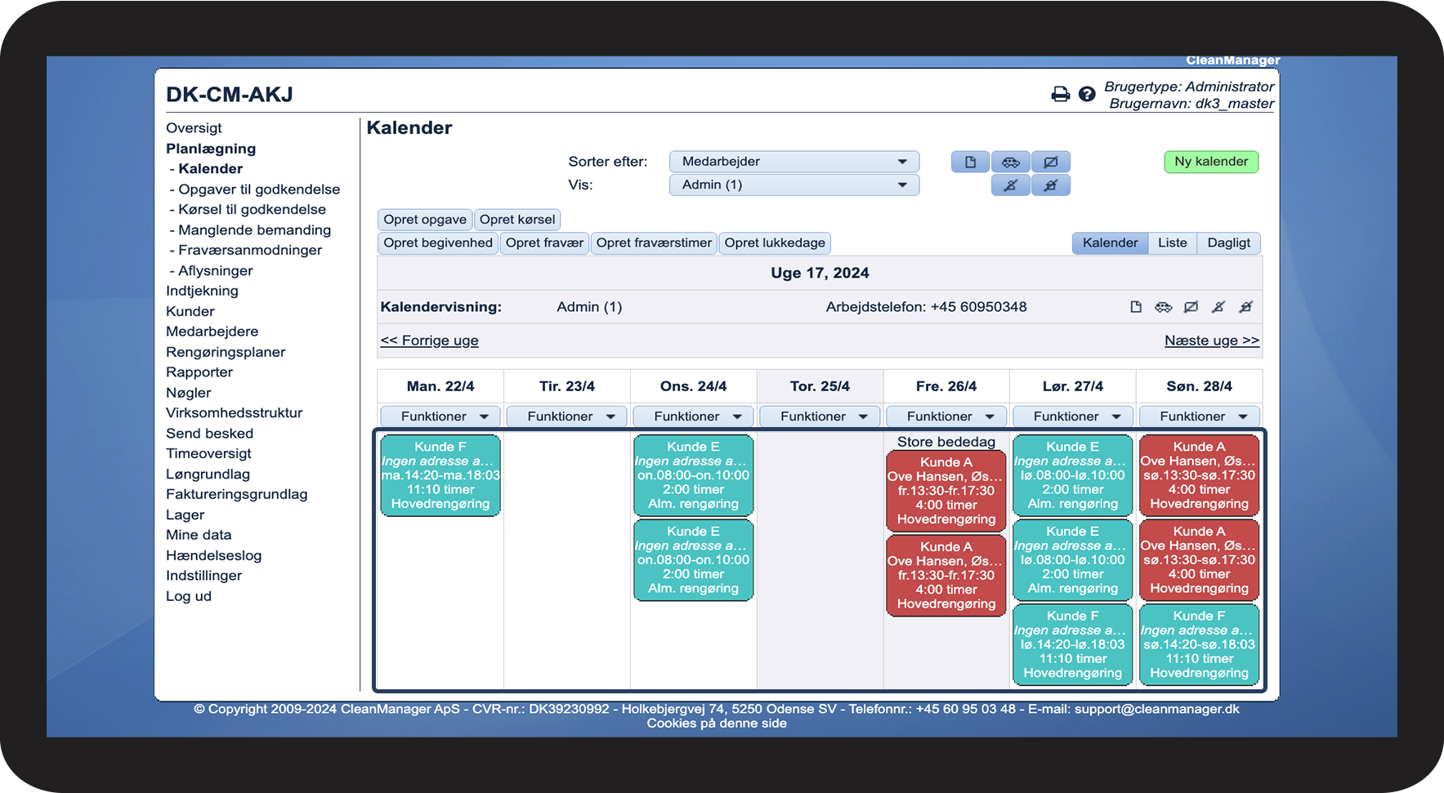Click the document icon filter button
The height and width of the screenshot is (793, 1444).
[x=970, y=162]
